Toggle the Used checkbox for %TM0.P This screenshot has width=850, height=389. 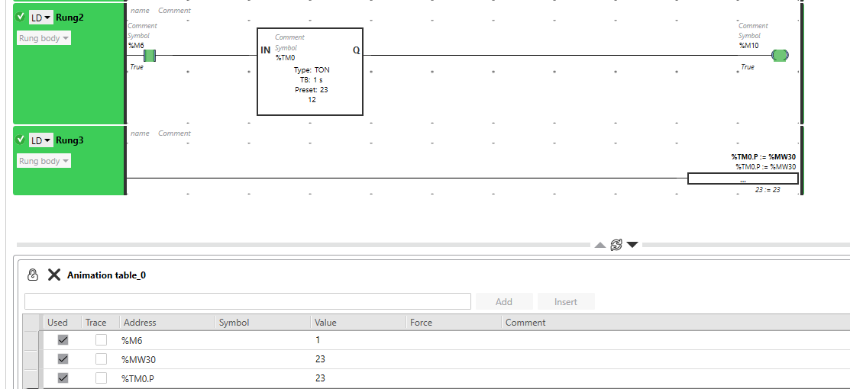63,378
